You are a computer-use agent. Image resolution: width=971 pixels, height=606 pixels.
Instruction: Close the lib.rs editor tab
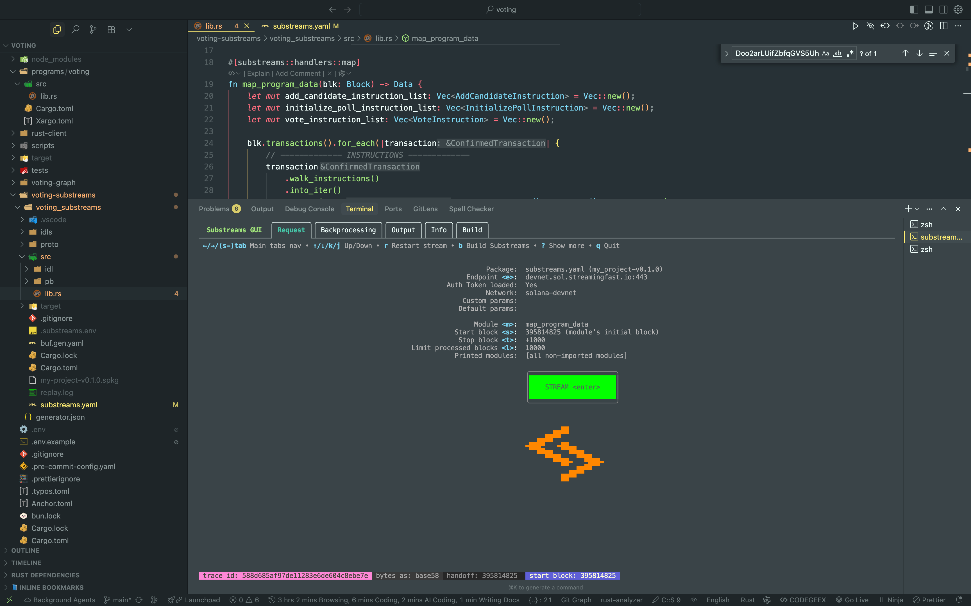point(247,26)
